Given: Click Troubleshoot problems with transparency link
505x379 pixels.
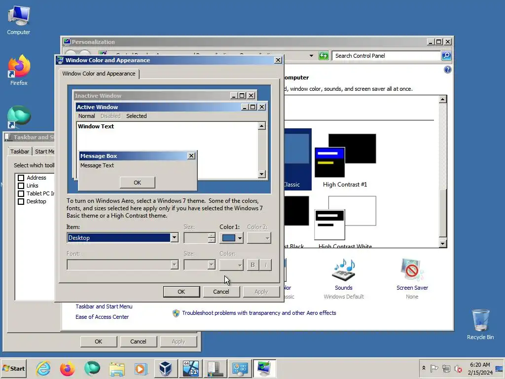Looking at the screenshot, I should (259, 313).
